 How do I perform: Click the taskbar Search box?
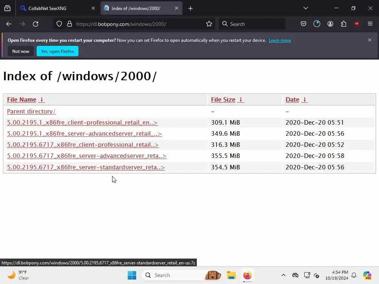pyautogui.click(x=181, y=275)
